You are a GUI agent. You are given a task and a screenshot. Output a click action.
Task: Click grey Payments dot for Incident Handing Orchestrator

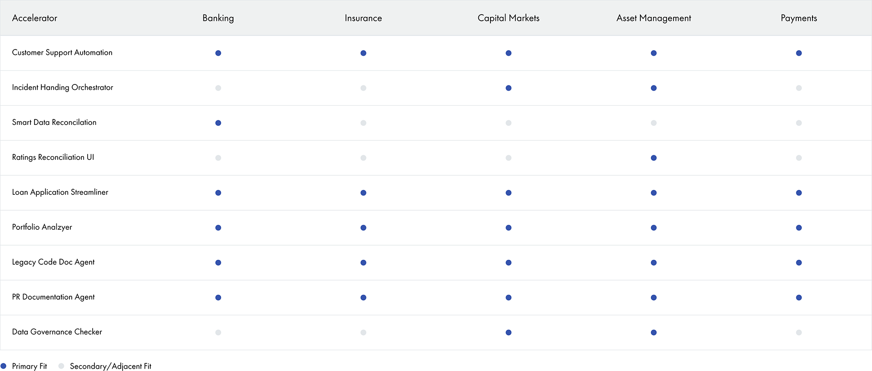click(x=798, y=88)
